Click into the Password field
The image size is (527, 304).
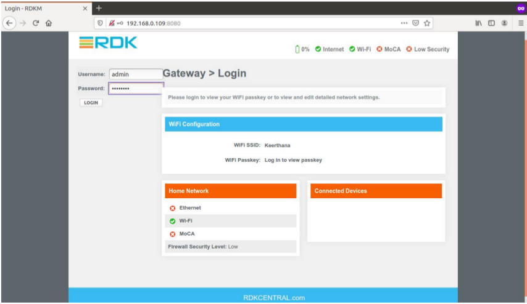point(136,88)
